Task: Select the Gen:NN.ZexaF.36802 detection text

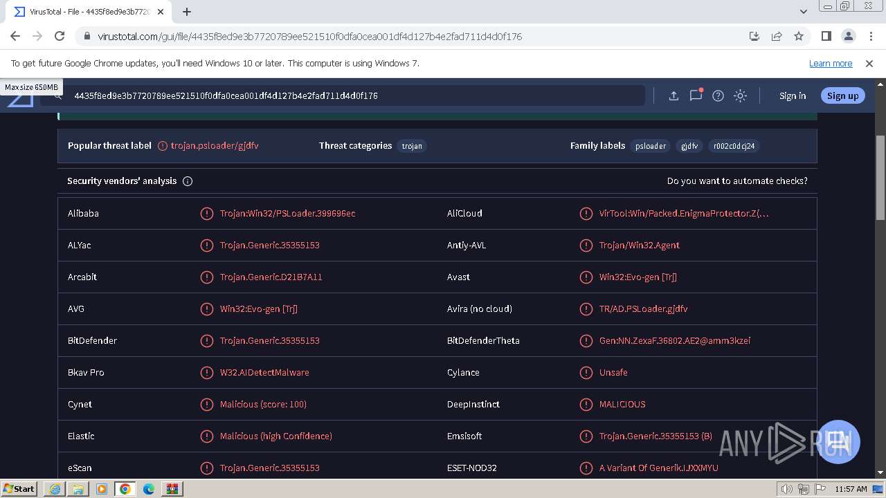Action: (675, 340)
